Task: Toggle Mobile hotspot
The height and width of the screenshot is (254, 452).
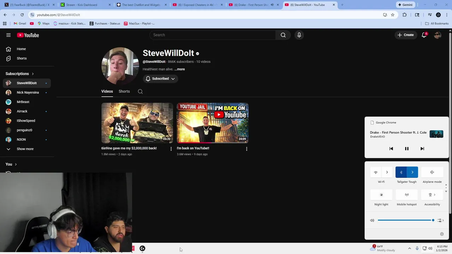Action: (407, 195)
